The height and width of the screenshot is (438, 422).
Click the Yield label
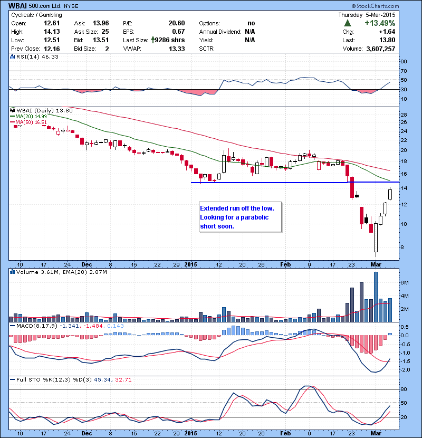coord(206,40)
